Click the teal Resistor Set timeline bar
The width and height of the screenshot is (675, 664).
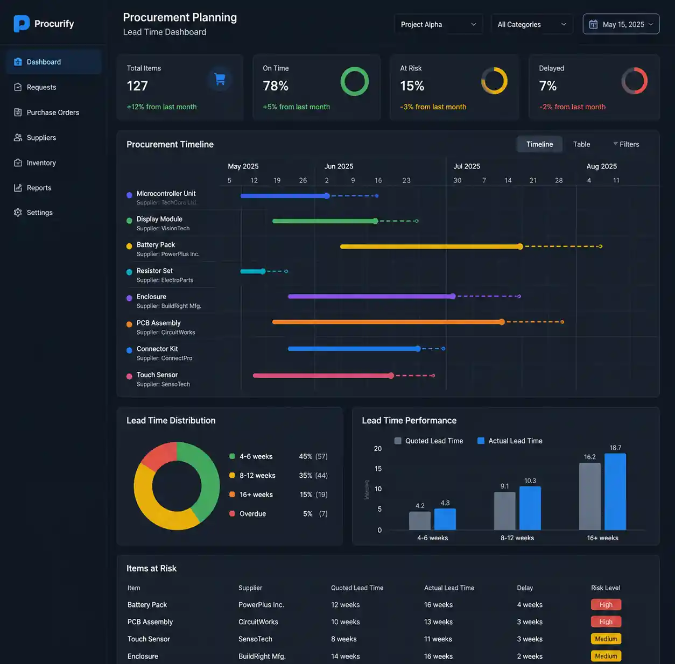(252, 271)
